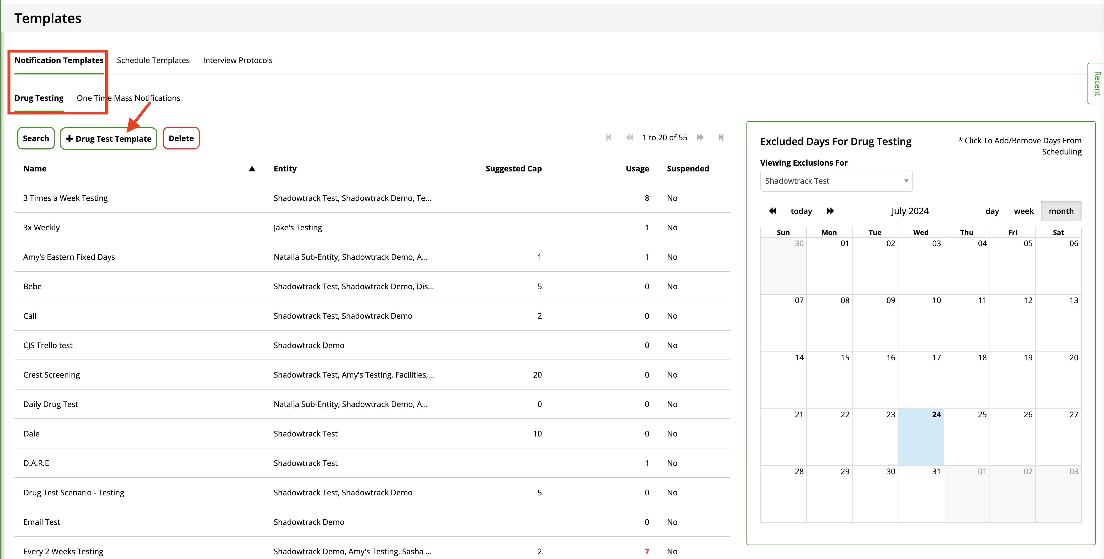The image size is (1104, 559).
Task: Sort table by Usage column
Action: point(637,168)
